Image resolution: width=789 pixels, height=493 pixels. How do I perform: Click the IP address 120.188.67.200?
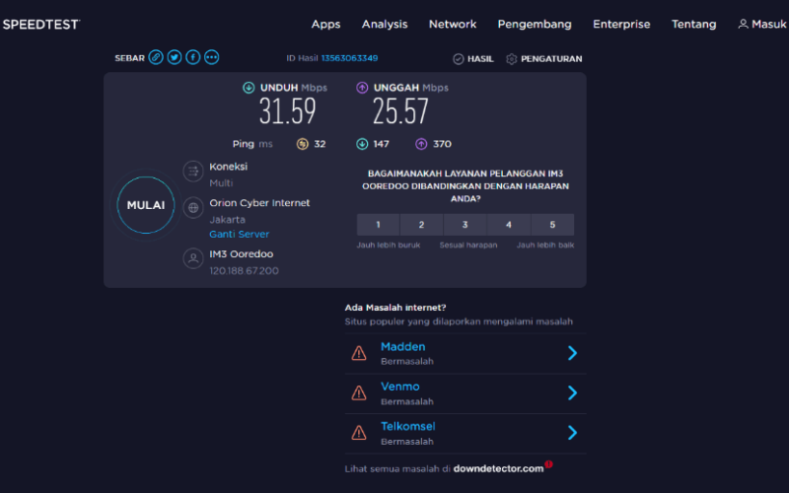click(244, 271)
